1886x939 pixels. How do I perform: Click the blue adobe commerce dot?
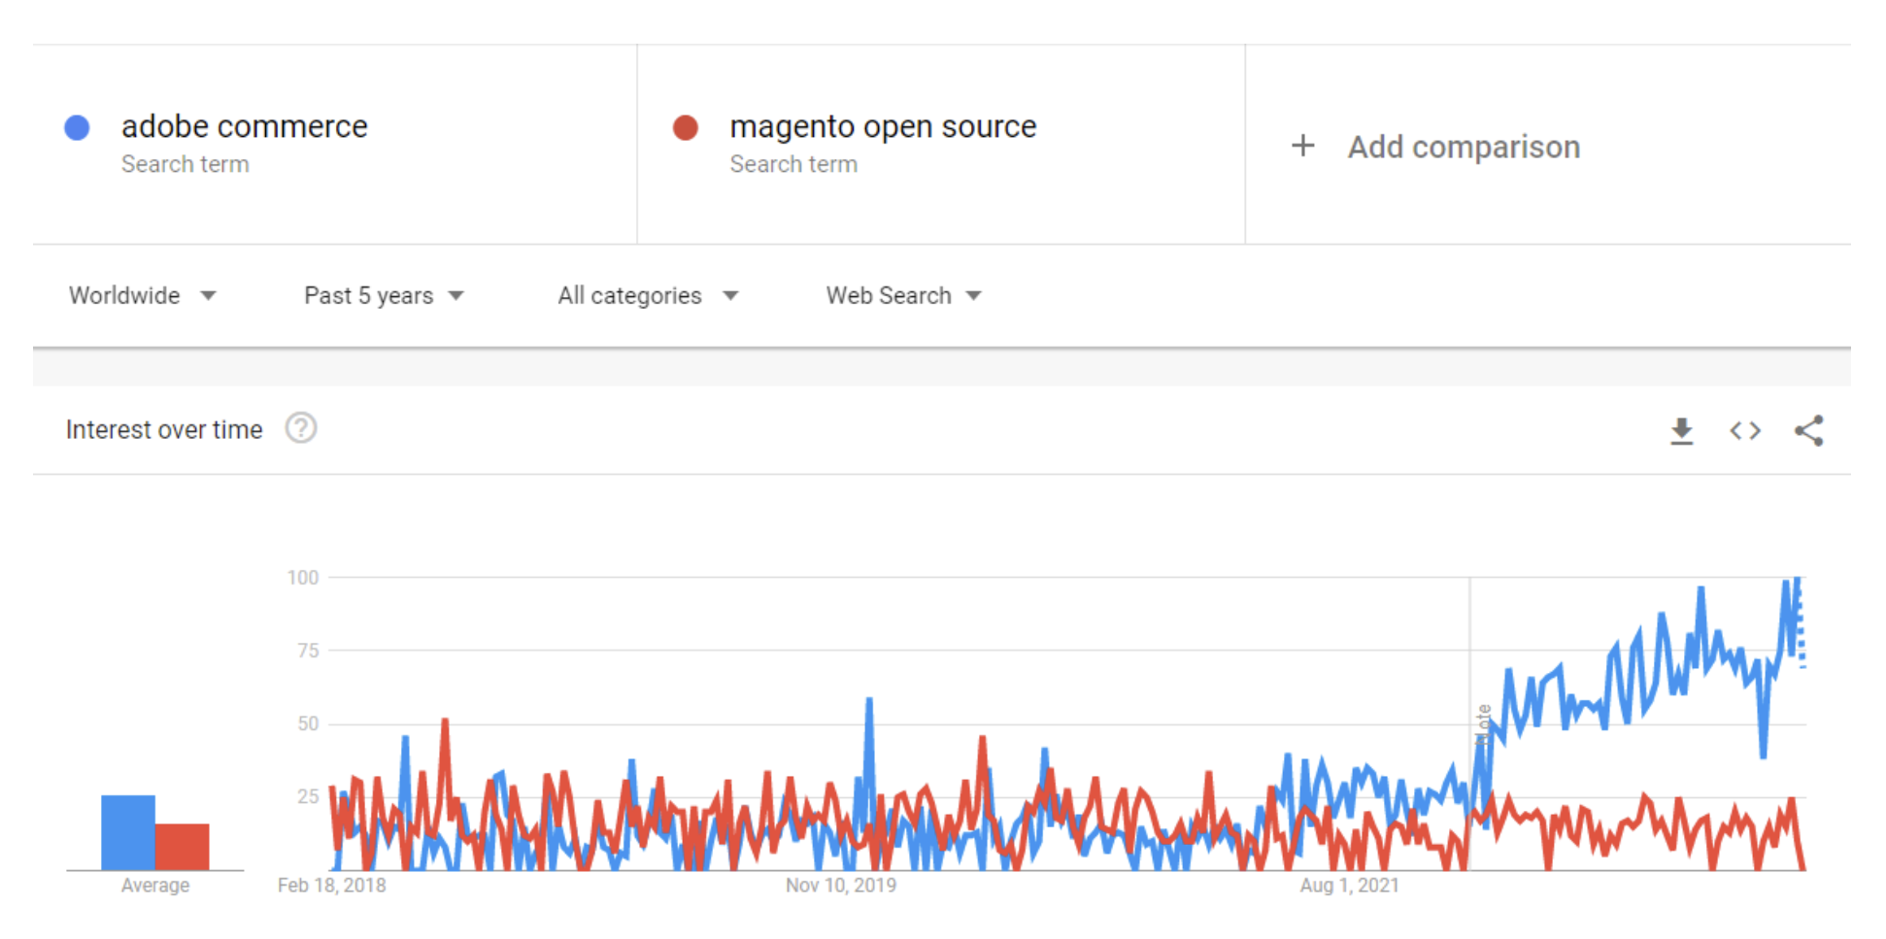tap(78, 127)
